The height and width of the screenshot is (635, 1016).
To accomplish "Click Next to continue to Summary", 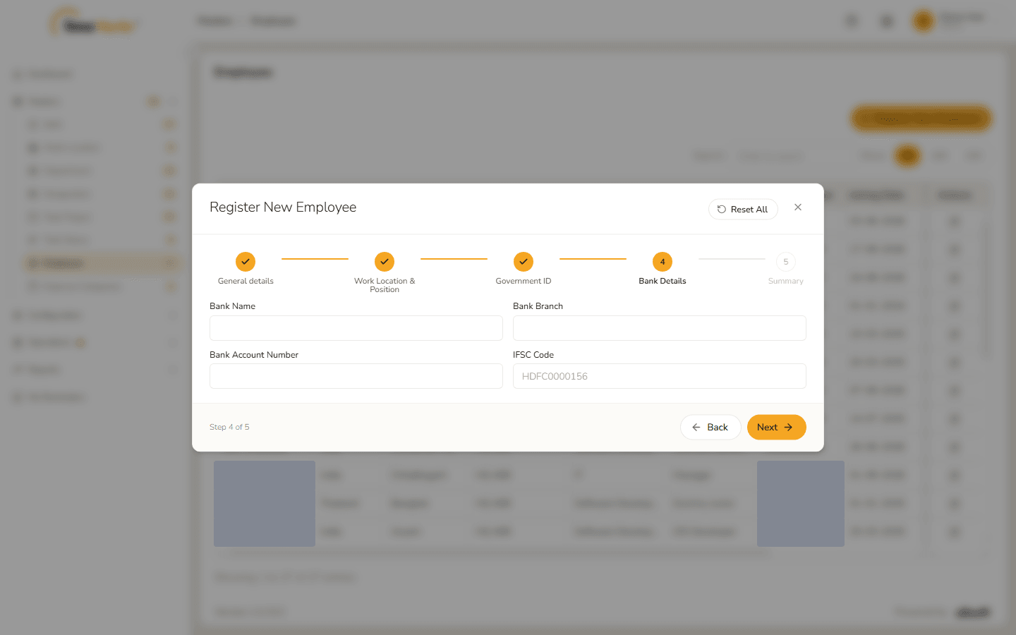I will click(777, 428).
